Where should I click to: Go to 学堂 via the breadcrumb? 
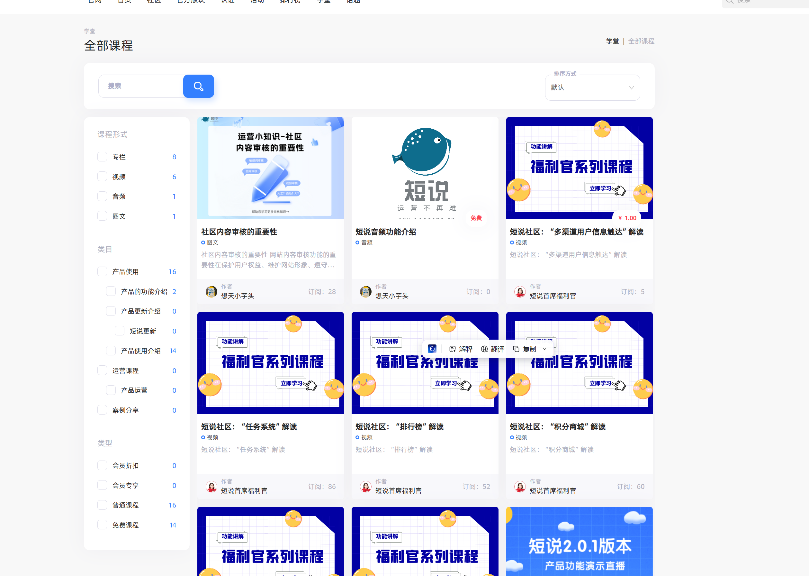coord(612,41)
